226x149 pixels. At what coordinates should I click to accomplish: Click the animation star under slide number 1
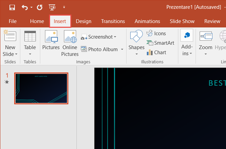[7, 82]
